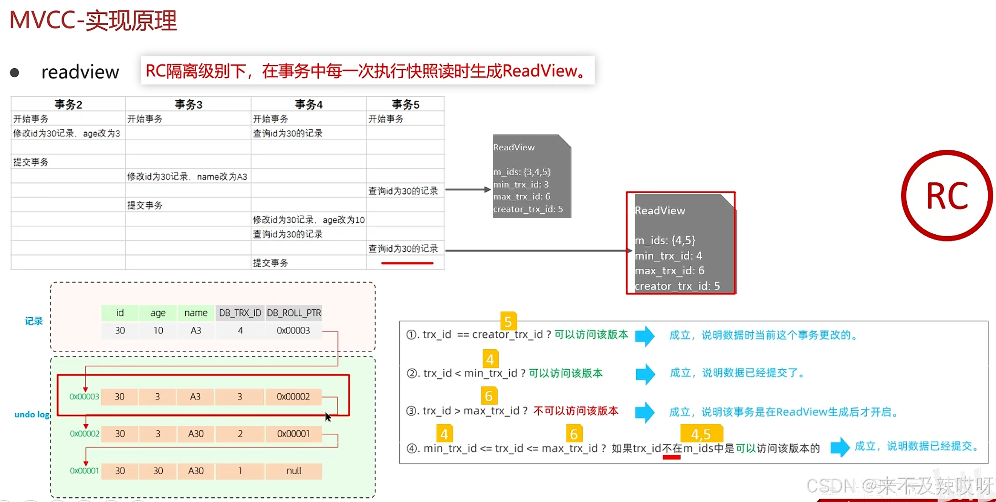Click the green age header cell
The image size is (996, 502).
coord(157,313)
